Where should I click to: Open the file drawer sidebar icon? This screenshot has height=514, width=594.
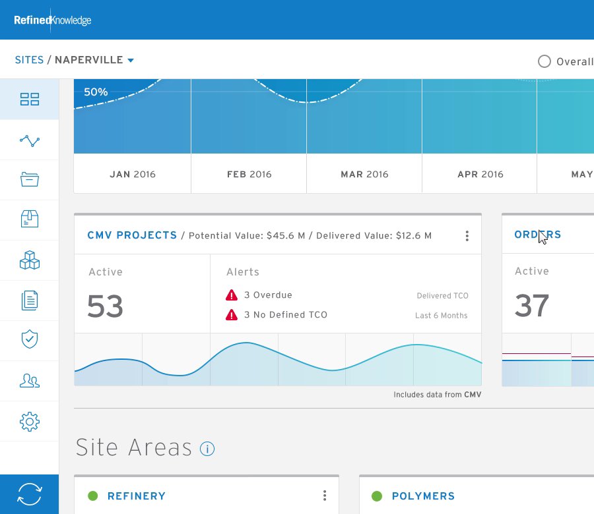pos(30,179)
